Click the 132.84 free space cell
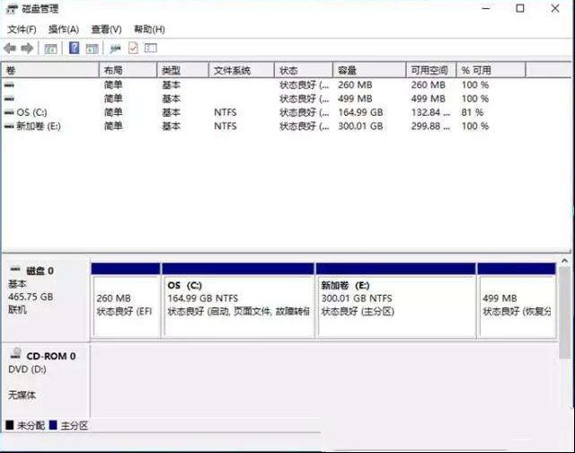Screen dimensions: 575x453 (x=430, y=112)
